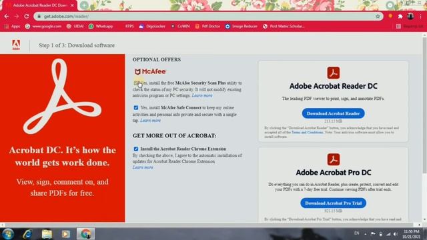Open a new tab with plus button
Screen dimensions: 427x240
[84, 5]
